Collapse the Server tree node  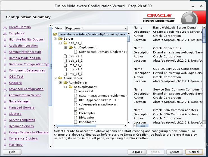click(x=55, y=39)
